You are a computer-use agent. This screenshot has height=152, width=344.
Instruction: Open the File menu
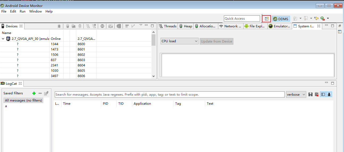pyautogui.click(x=4, y=11)
